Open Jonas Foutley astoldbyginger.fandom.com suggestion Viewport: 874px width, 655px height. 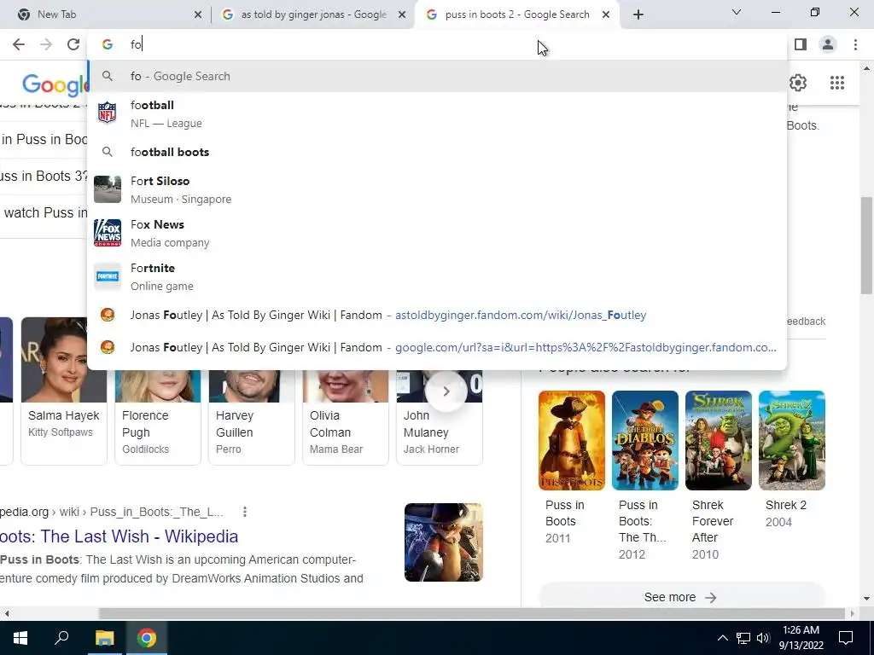(437, 316)
